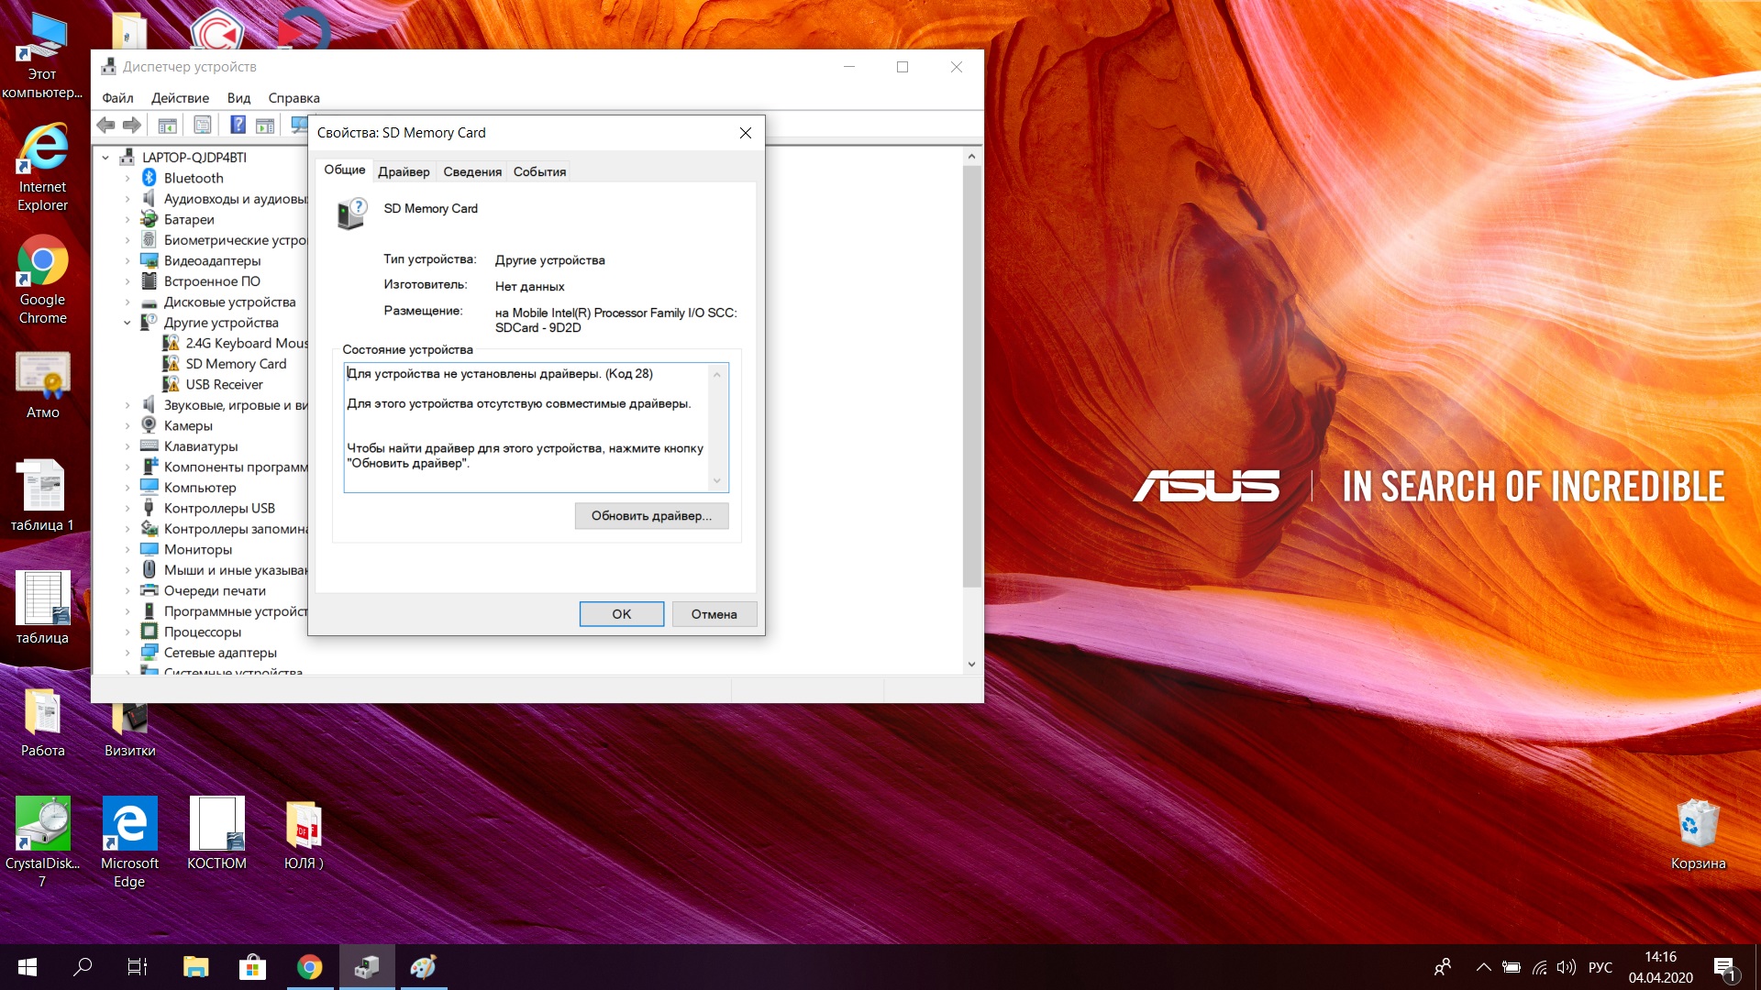Select the Общие tab
The image size is (1761, 990).
(345, 170)
